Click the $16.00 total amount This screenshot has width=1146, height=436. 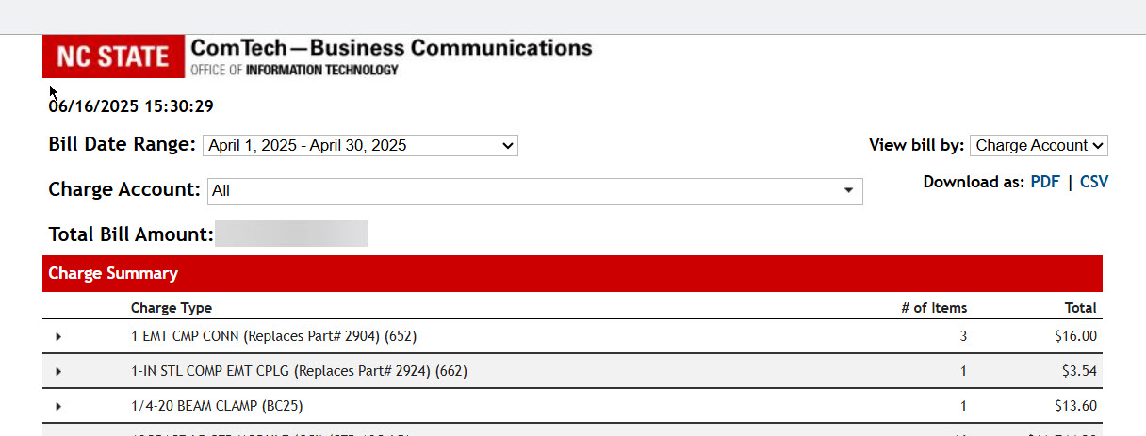[1078, 336]
